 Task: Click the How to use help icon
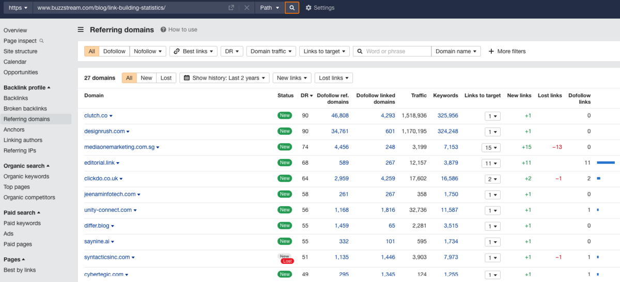coord(163,30)
